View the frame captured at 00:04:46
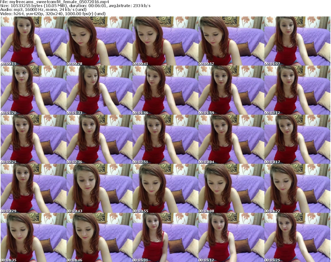331x262 pixels. [100, 237]
